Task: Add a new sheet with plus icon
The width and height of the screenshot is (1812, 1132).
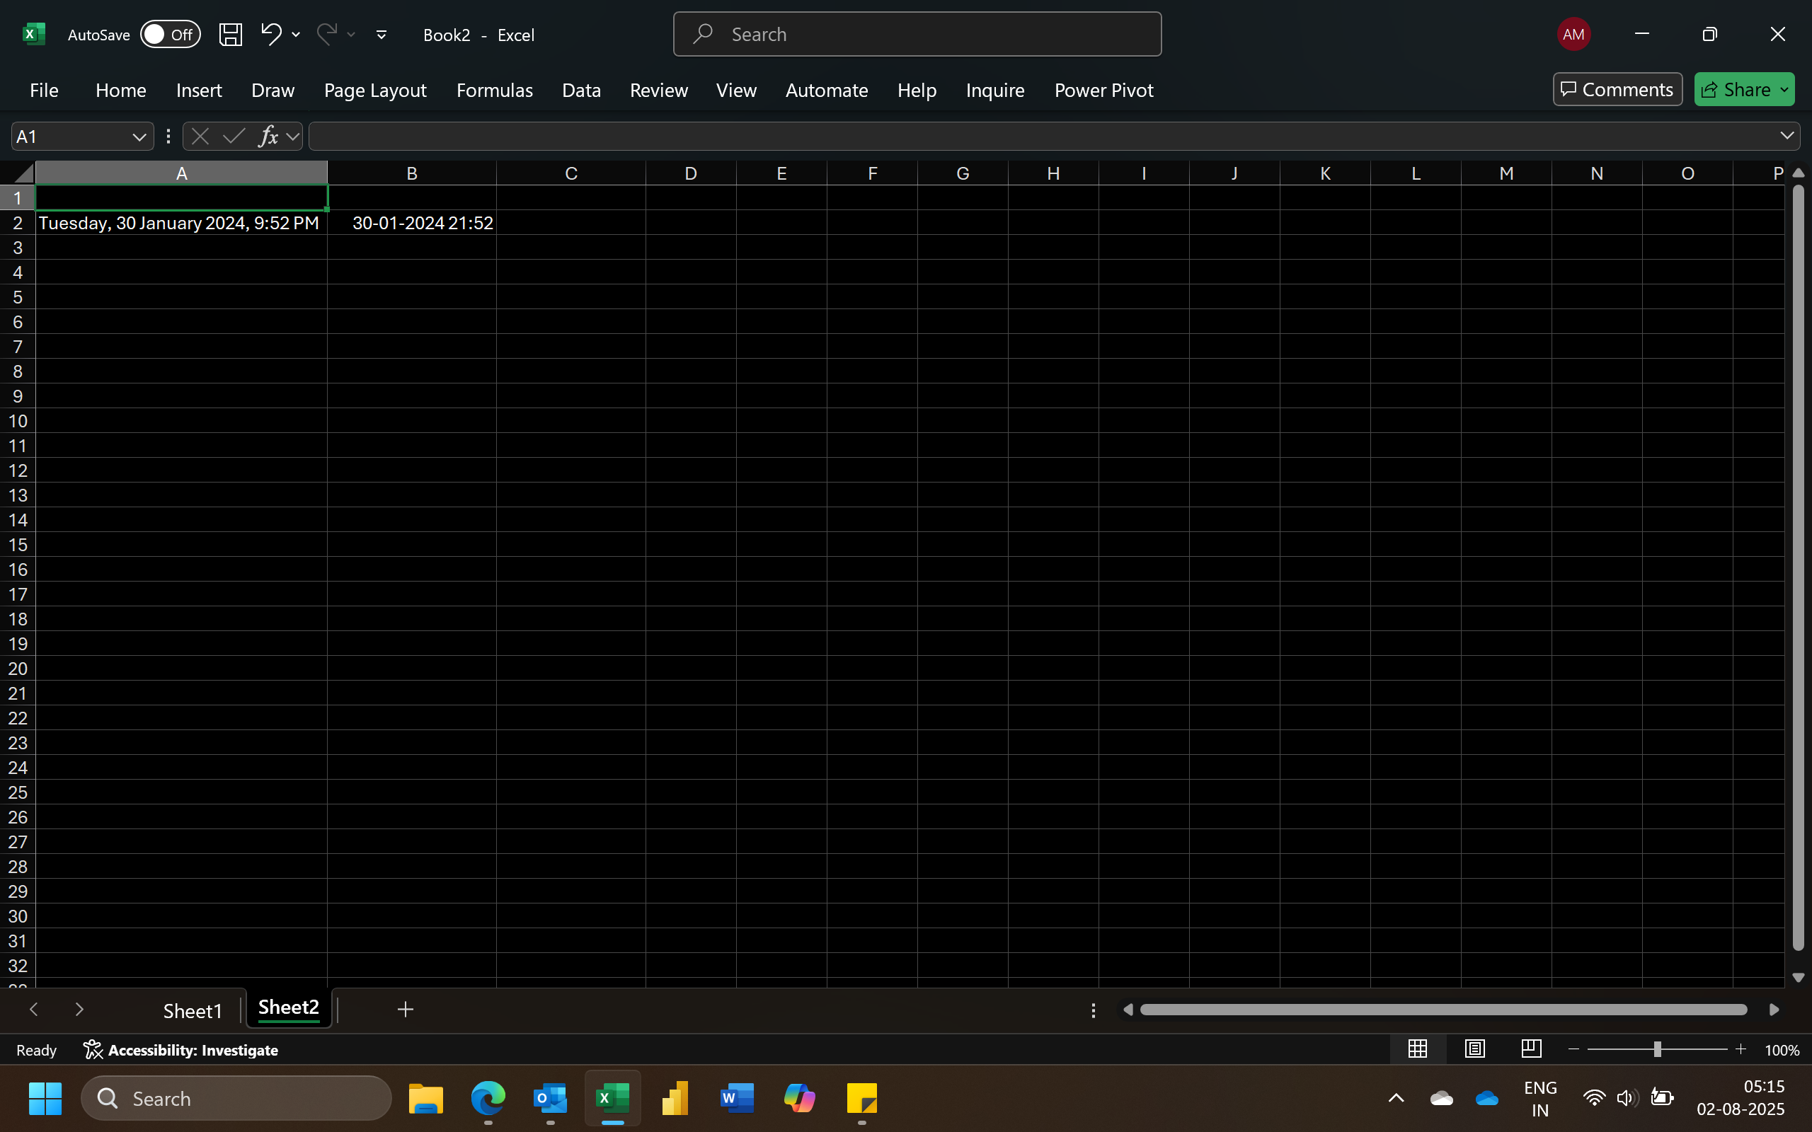Action: tap(405, 1009)
